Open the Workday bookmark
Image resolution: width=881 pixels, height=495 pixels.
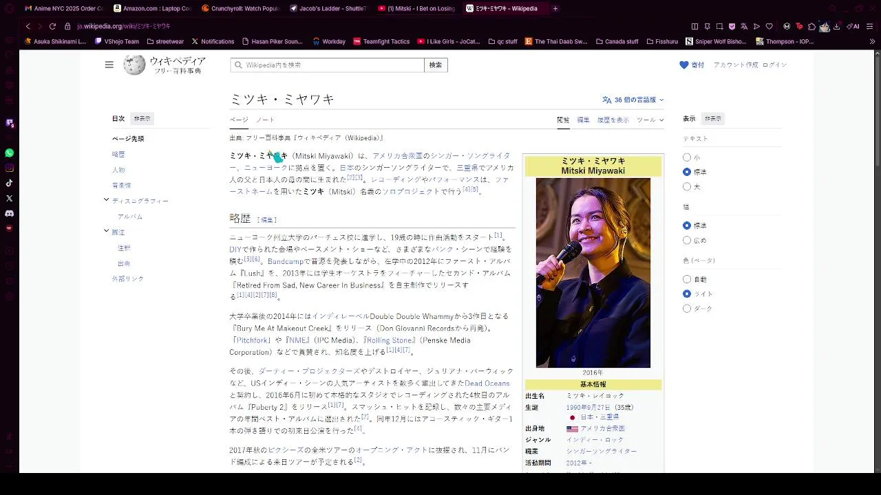(x=329, y=41)
